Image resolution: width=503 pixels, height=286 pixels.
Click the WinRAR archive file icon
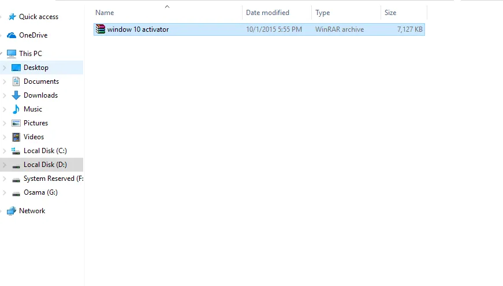tap(100, 29)
